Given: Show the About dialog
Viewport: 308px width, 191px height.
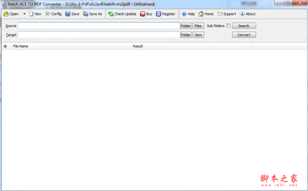Looking at the screenshot, I should pyautogui.click(x=247, y=14).
